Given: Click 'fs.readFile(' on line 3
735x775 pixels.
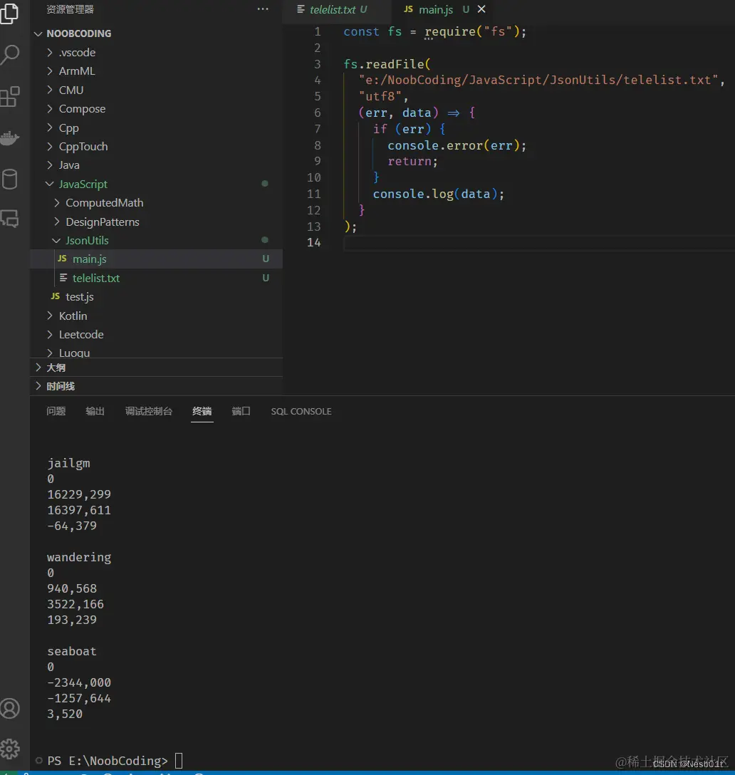Looking at the screenshot, I should click(x=387, y=64).
